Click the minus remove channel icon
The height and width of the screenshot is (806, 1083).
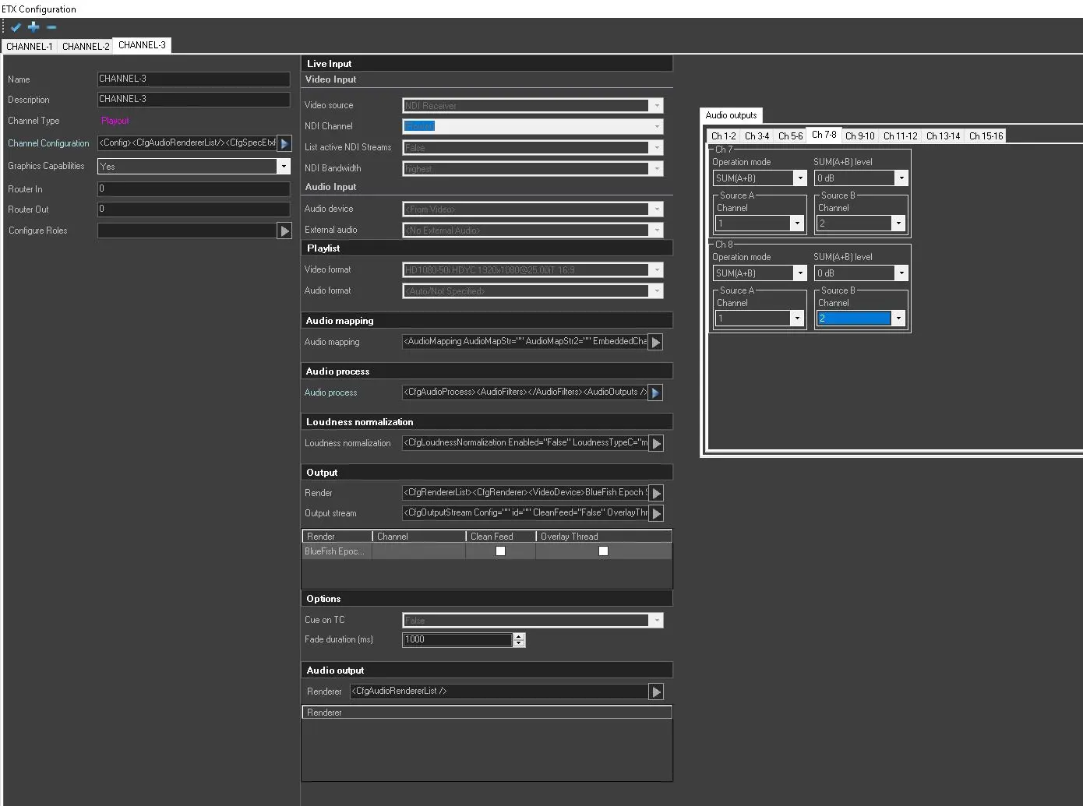[51, 27]
